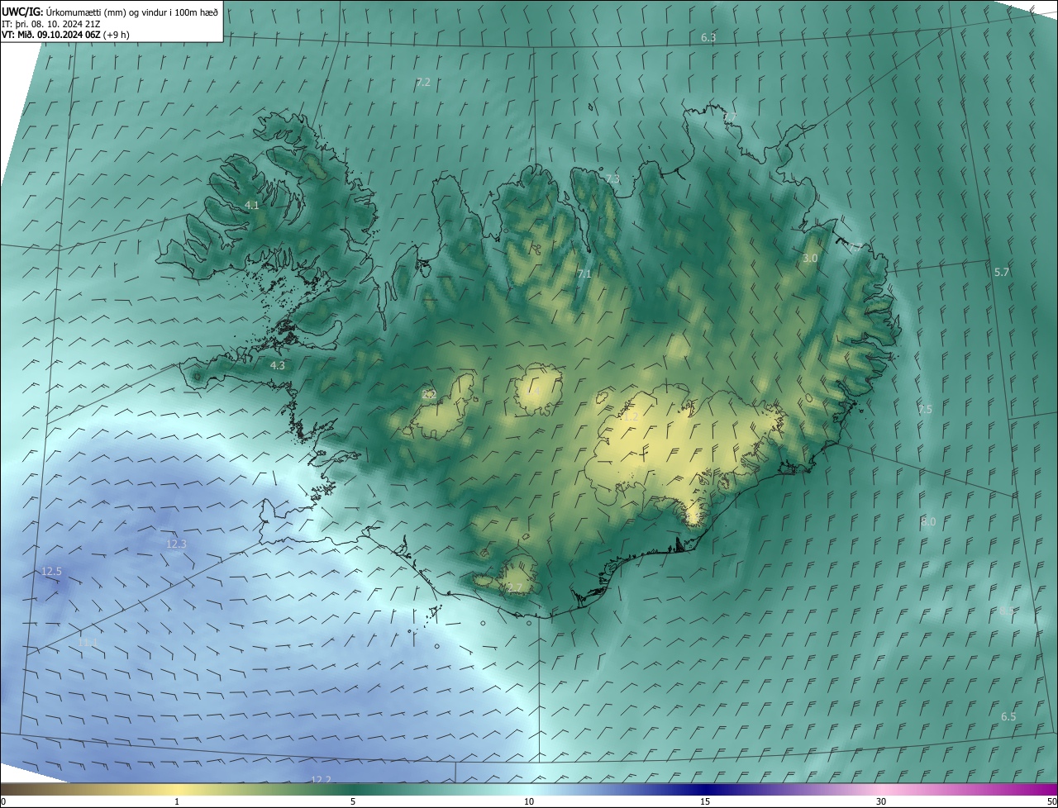Viewport: 1058px width, 808px height.
Task: Click the 2.2 value label
Action: 429,395
